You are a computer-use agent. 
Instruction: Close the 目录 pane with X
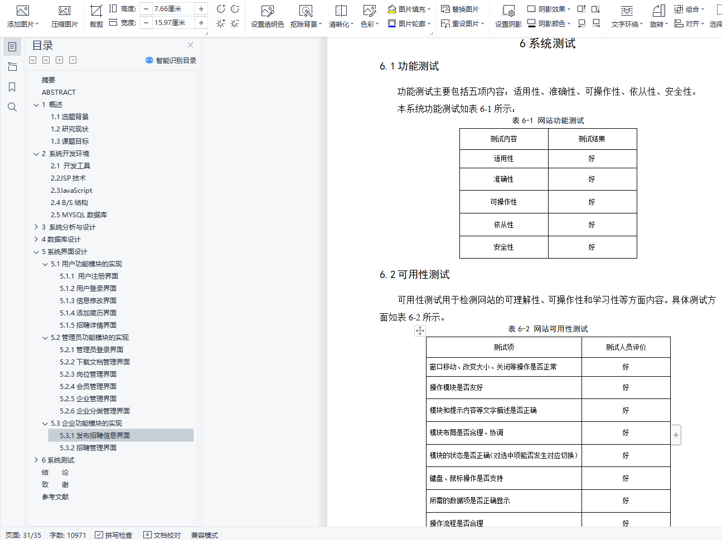point(190,45)
